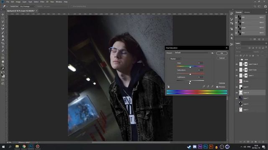Open After Effects from taskbar
Image resolution: width=268 pixels, height=150 pixels.
click(200, 147)
